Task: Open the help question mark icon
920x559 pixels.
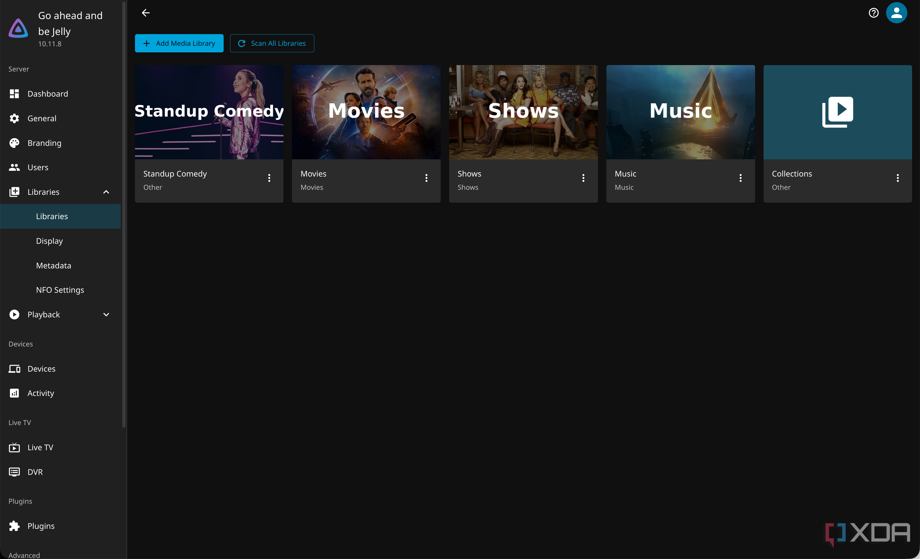Action: pos(873,13)
